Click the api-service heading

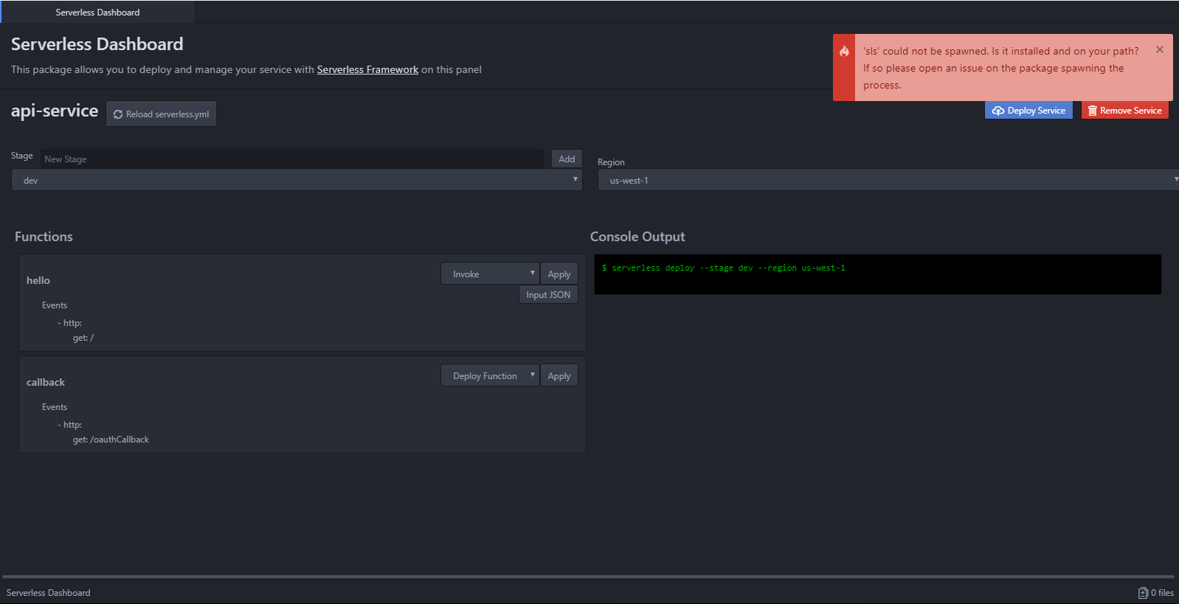[55, 111]
